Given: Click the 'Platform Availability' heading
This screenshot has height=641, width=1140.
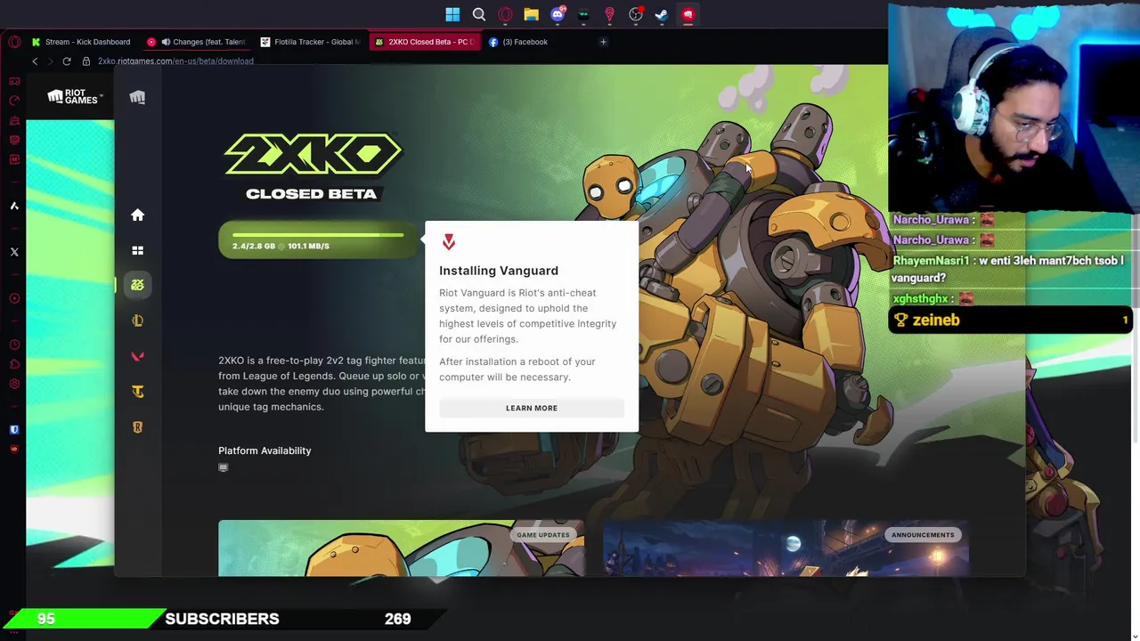Looking at the screenshot, I should click(265, 450).
